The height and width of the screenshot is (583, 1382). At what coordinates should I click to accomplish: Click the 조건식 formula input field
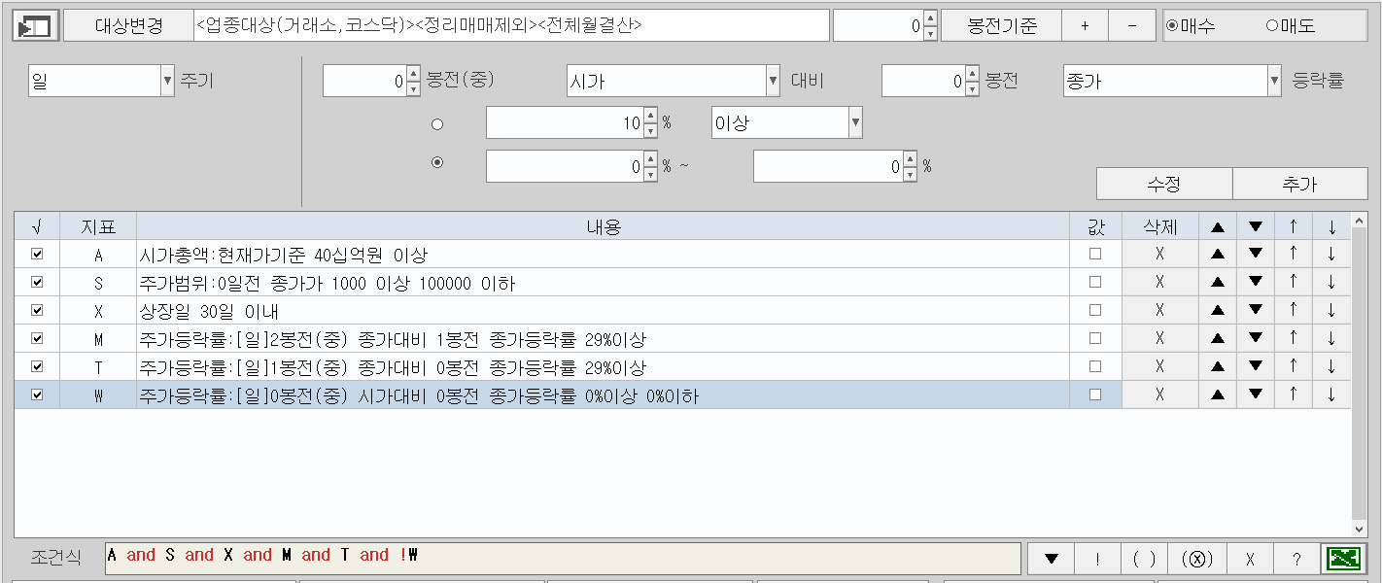click(563, 559)
